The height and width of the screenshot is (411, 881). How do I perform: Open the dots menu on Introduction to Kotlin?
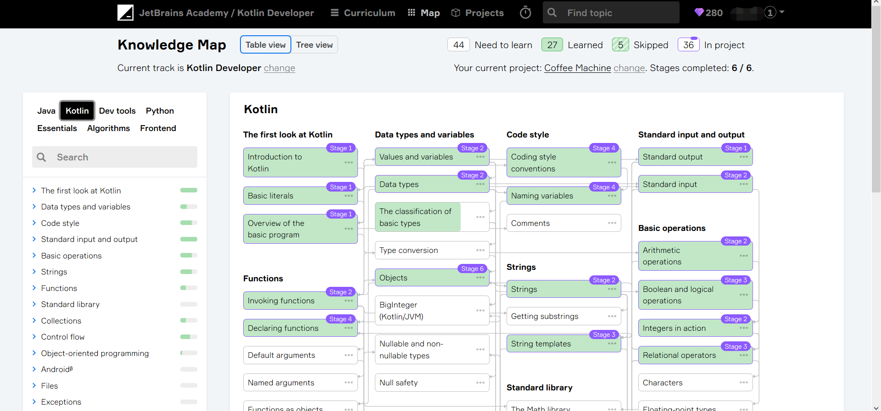pyautogui.click(x=349, y=163)
